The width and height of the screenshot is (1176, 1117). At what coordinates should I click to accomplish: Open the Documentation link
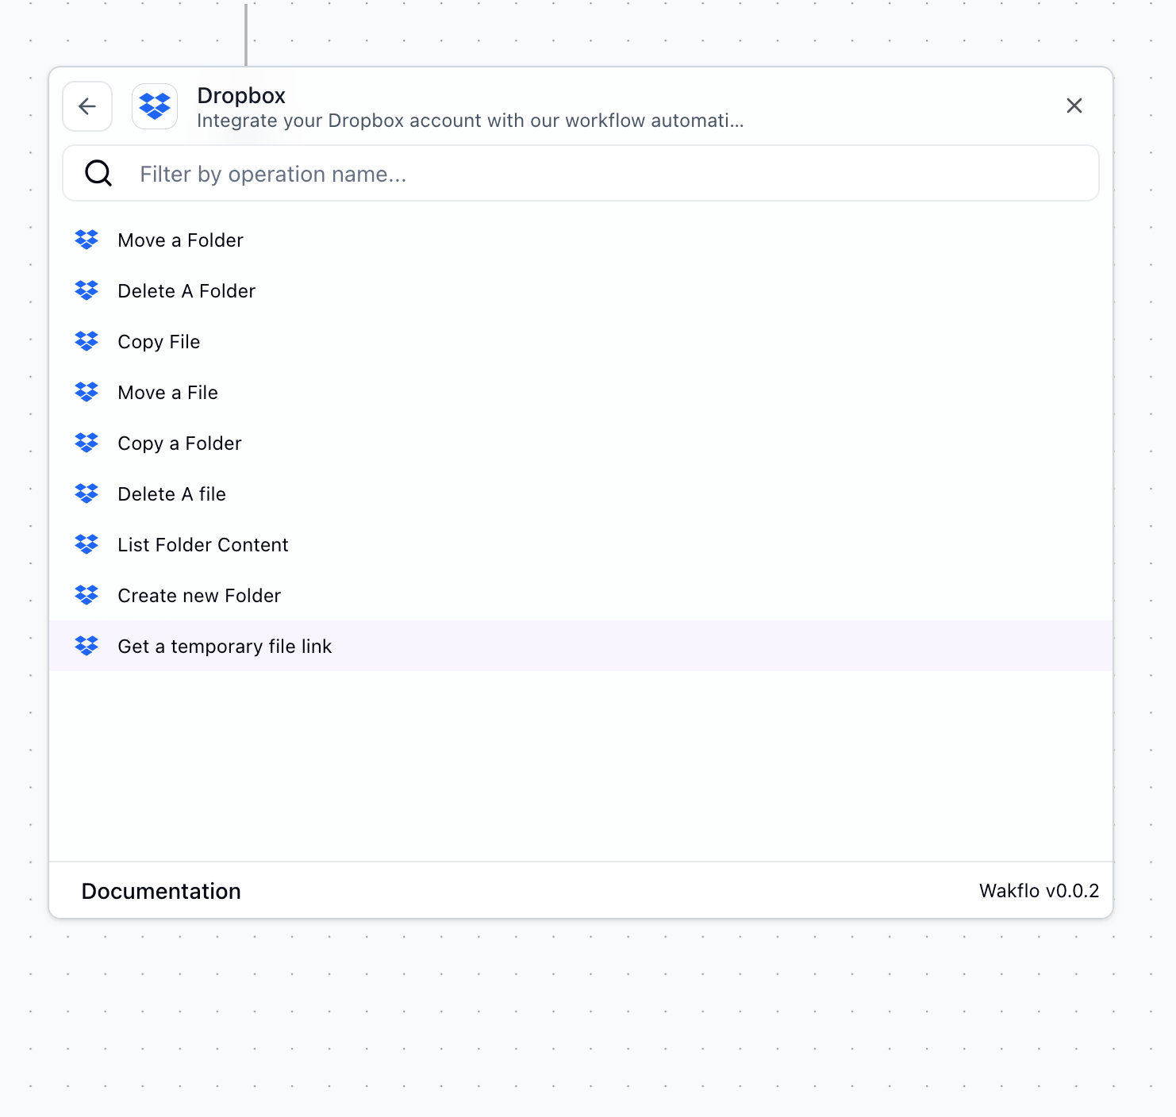click(x=161, y=891)
